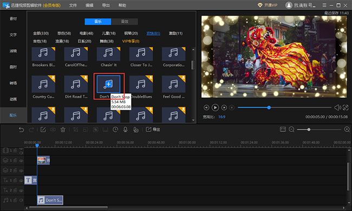Adjust the timeline zoom slider handle
The image size is (352, 211).
click(x=309, y=130)
